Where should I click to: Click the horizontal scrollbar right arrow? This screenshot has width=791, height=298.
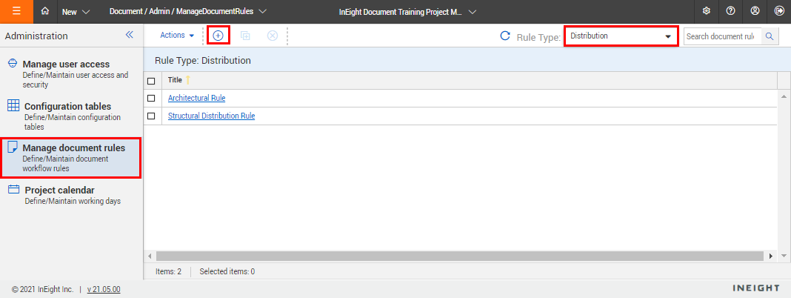(770, 256)
